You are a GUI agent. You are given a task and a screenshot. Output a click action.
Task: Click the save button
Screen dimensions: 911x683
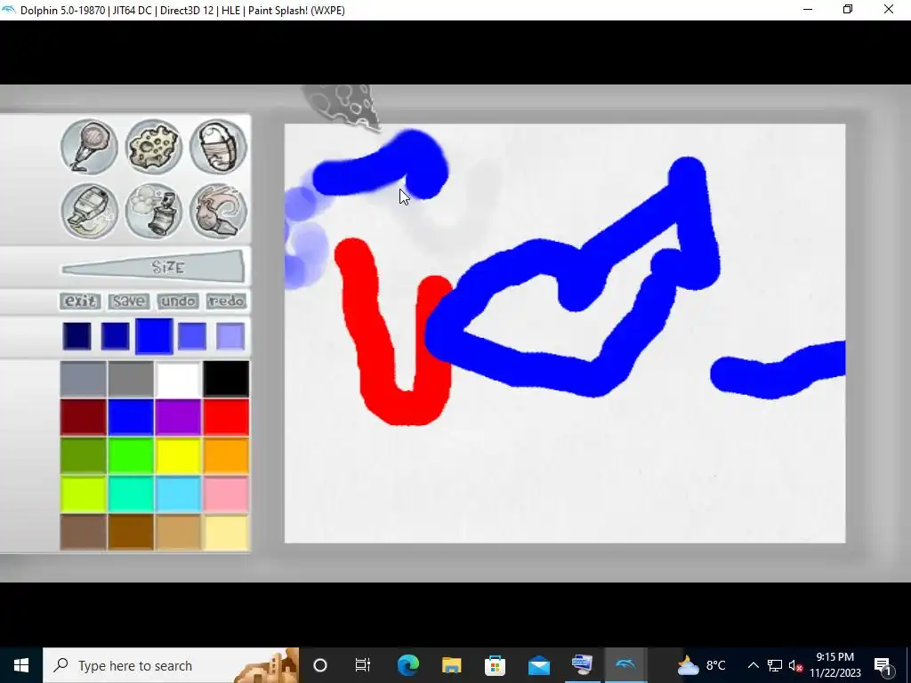(128, 301)
